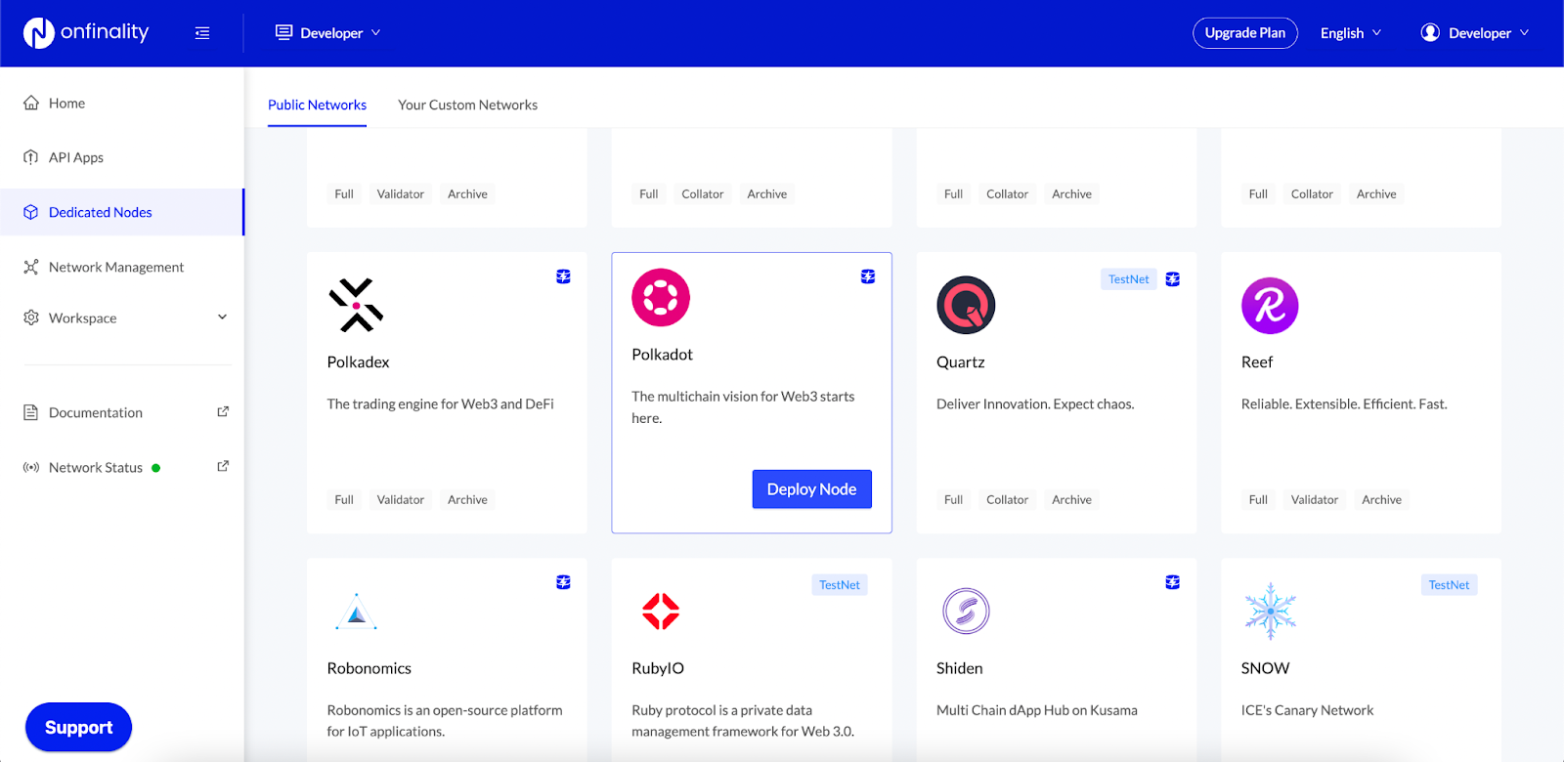The height and width of the screenshot is (762, 1564).
Task: Click the Quartz card title
Action: (961, 362)
